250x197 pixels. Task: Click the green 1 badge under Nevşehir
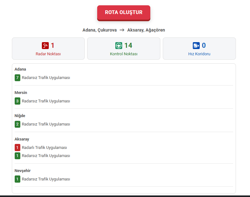tap(17, 179)
